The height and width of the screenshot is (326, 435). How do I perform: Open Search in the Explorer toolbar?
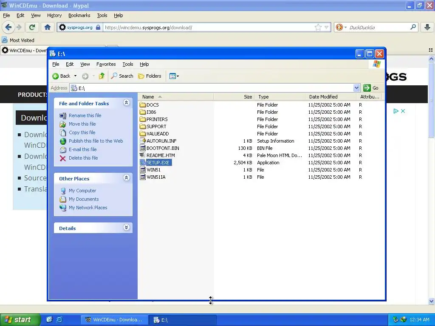pos(122,76)
